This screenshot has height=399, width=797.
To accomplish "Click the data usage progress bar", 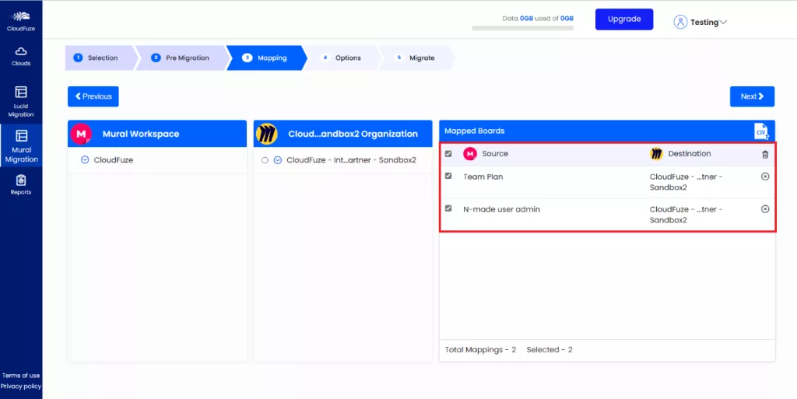I will 522,29.
